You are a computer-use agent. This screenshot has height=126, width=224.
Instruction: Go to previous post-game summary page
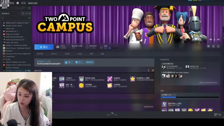[144, 70]
